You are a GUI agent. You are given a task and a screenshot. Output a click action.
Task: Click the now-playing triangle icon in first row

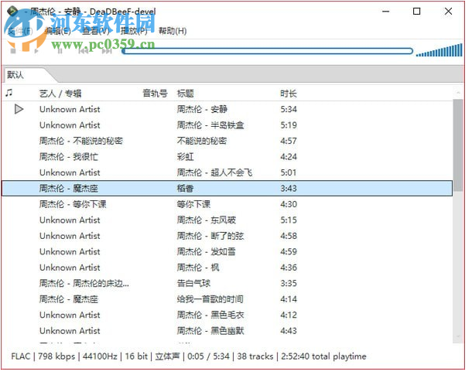19,110
